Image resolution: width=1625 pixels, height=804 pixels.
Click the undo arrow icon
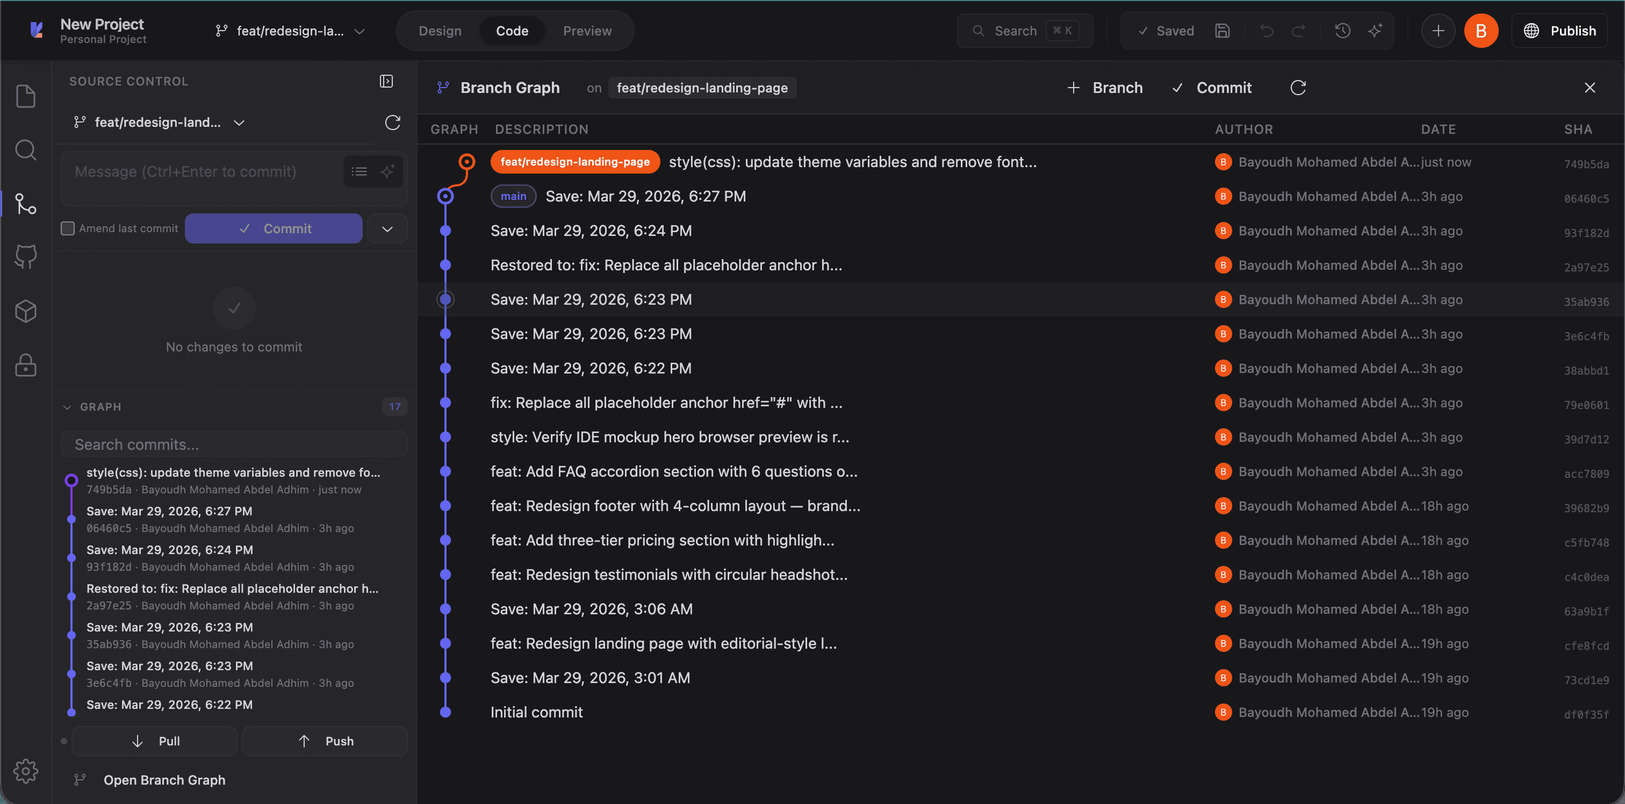tap(1267, 30)
